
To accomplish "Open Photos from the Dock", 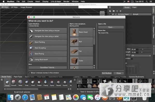I will click(76, 97).
